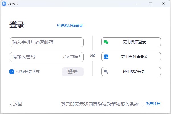
Task: Minimize the ZOMO window
Action: pyautogui.click(x=138, y=4)
